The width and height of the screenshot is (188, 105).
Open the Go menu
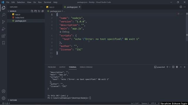click(x=35, y=2)
